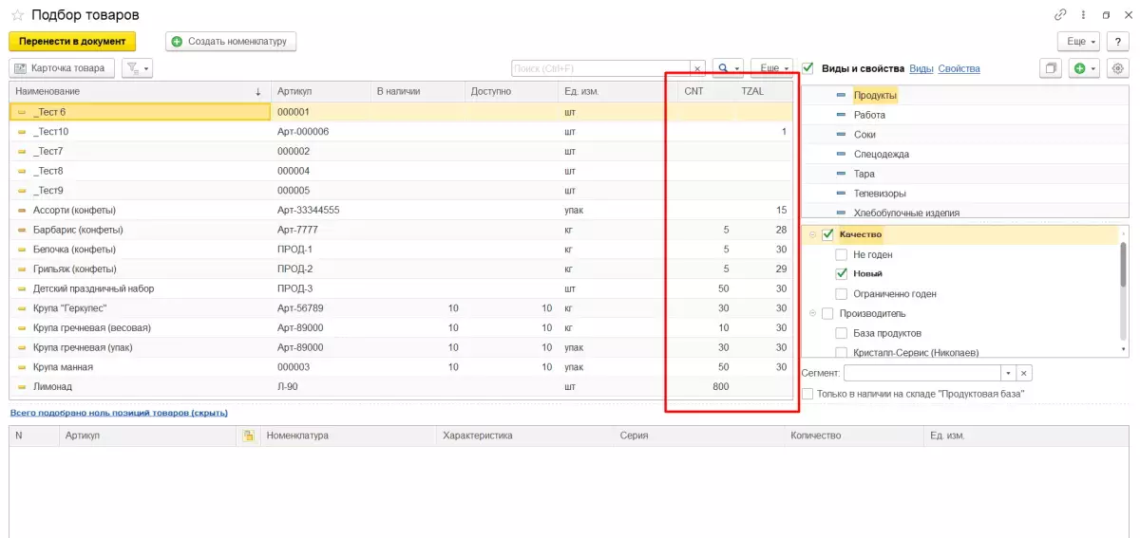Sort by the Артикул column header
The width and height of the screenshot is (1140, 538).
[x=320, y=92]
